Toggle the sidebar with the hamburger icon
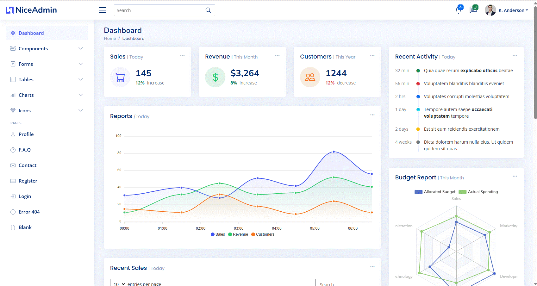The width and height of the screenshot is (537, 286). click(102, 10)
